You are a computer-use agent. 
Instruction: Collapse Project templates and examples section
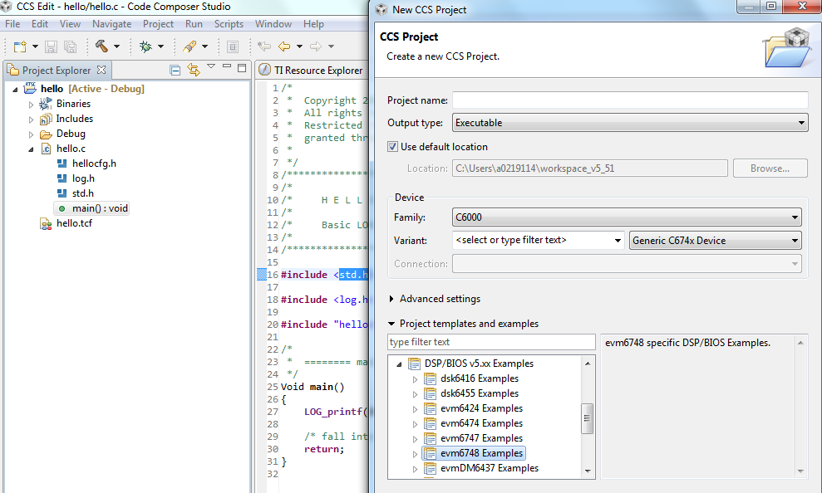tap(391, 324)
